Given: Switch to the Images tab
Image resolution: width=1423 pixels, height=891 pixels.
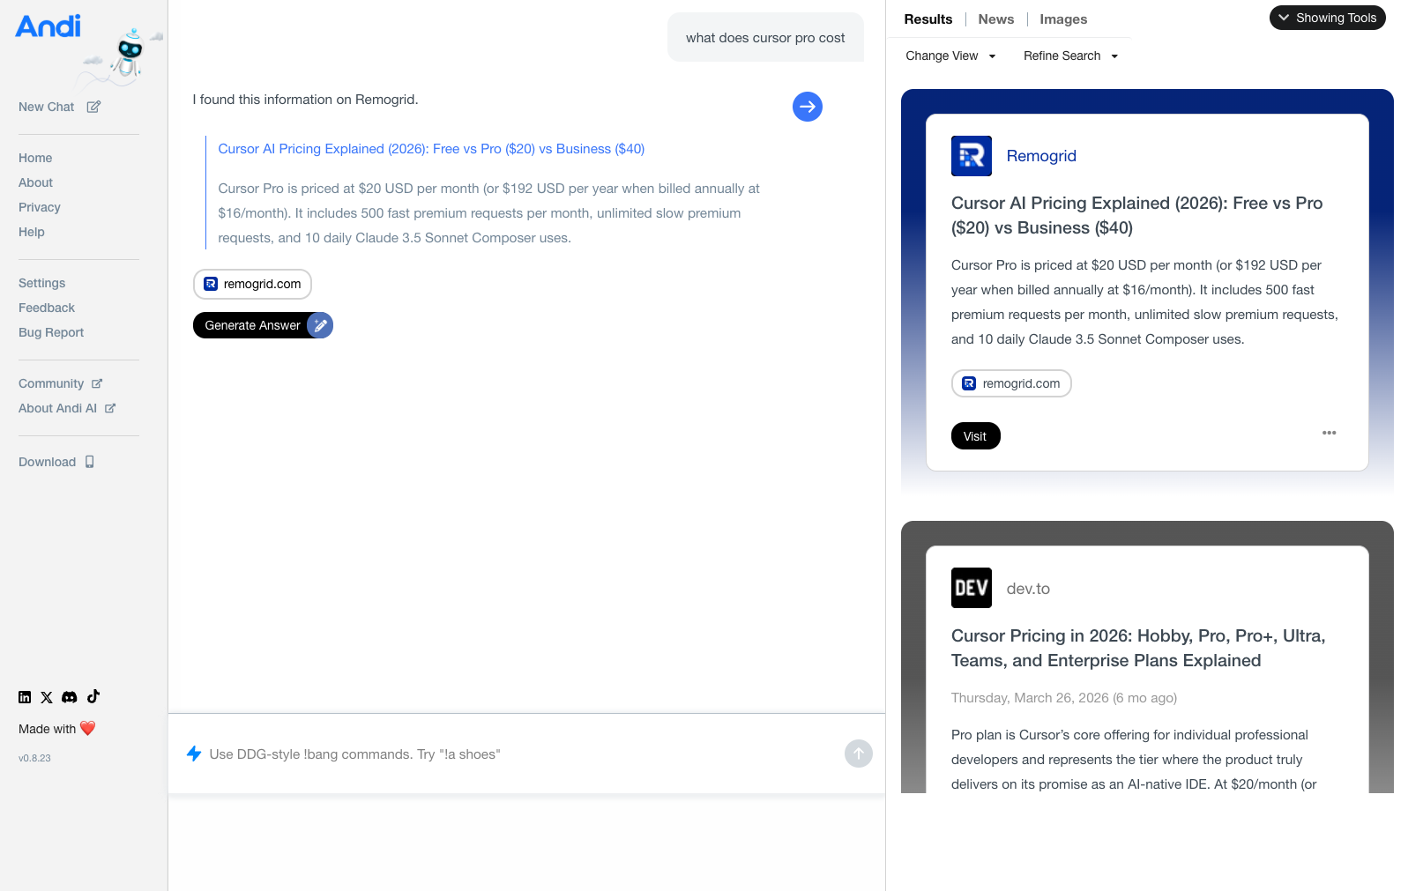Looking at the screenshot, I should click(x=1063, y=19).
